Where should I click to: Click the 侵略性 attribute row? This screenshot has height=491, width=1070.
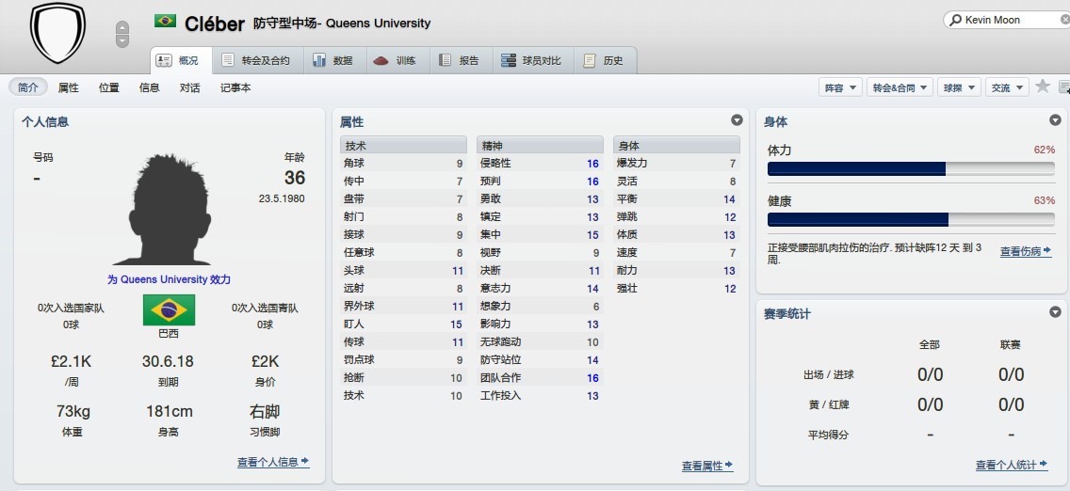pyautogui.click(x=540, y=164)
